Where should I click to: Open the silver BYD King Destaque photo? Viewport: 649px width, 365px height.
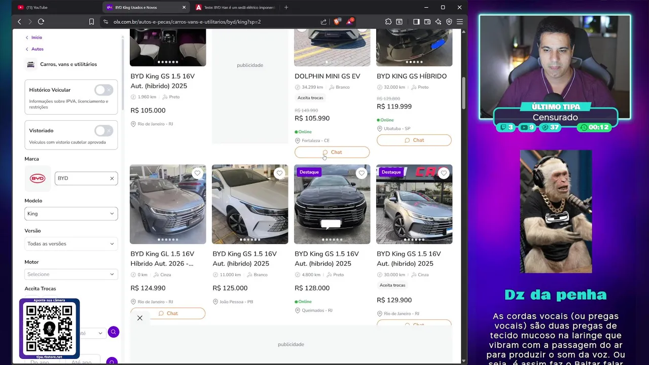(414, 204)
